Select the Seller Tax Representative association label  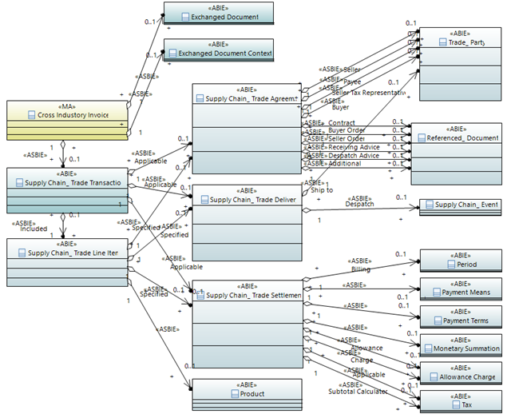point(369,93)
